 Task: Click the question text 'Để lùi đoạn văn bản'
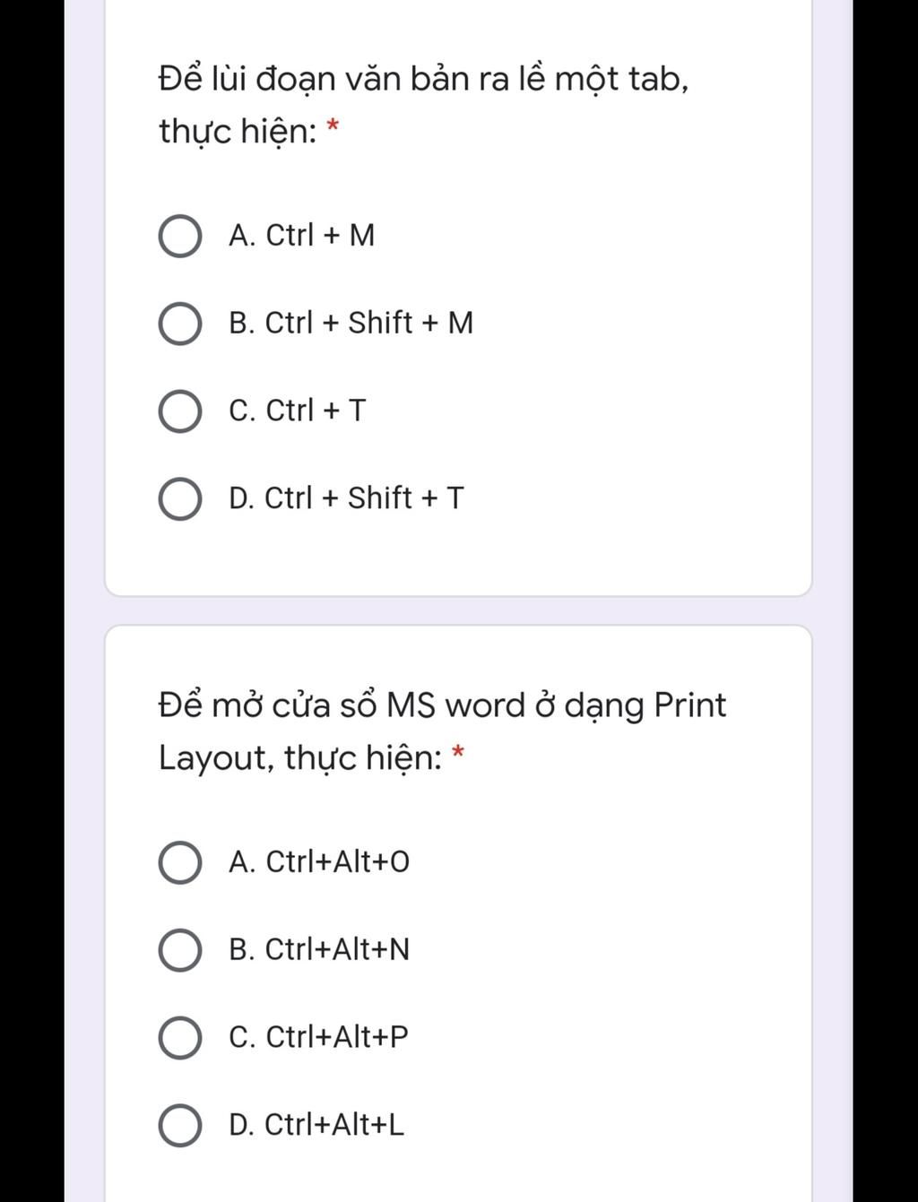(314, 79)
